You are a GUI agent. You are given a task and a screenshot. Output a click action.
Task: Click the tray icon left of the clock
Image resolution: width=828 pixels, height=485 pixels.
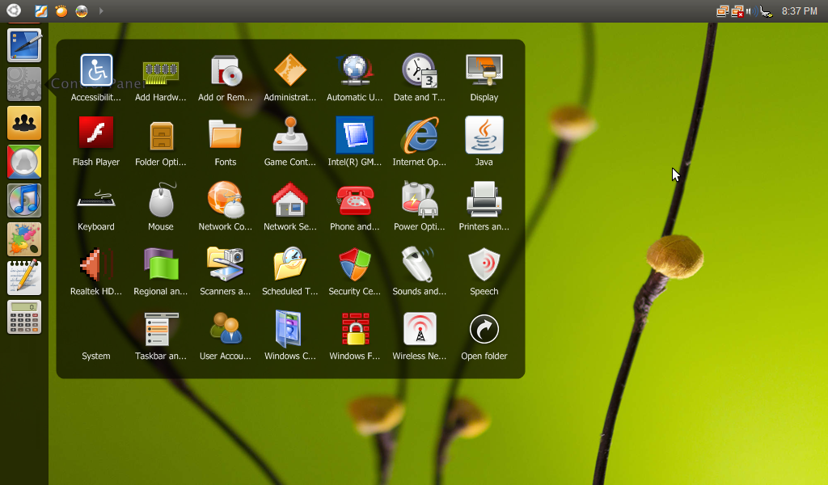coord(766,11)
